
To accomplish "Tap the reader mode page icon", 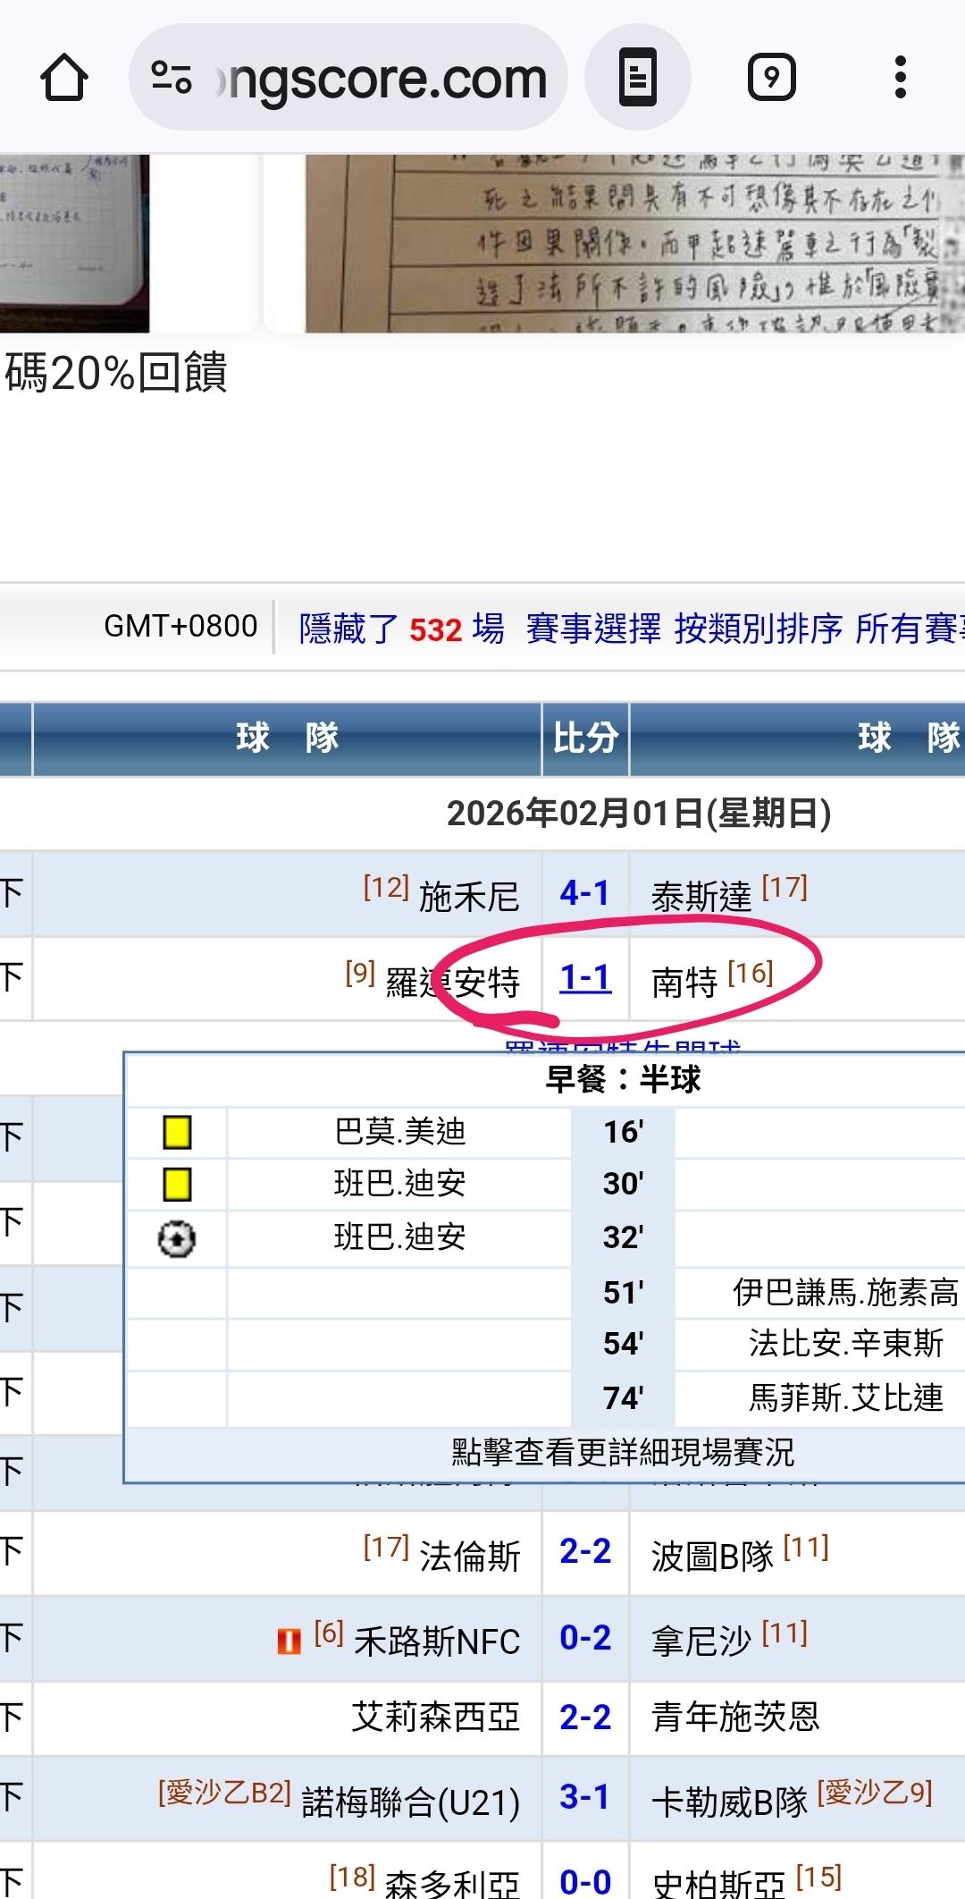I will click(637, 78).
